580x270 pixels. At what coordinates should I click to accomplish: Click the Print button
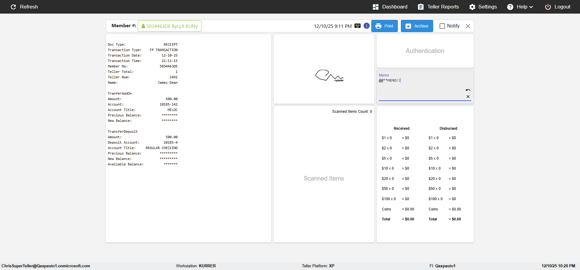tap(384, 26)
